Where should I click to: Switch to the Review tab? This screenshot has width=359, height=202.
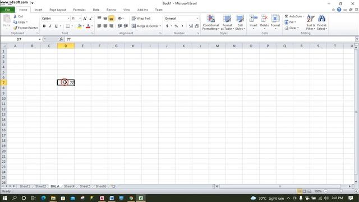click(x=111, y=10)
